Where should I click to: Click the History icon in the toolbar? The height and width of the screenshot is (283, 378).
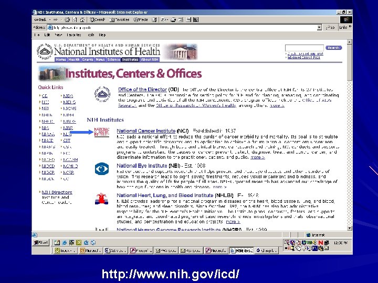click(x=154, y=20)
